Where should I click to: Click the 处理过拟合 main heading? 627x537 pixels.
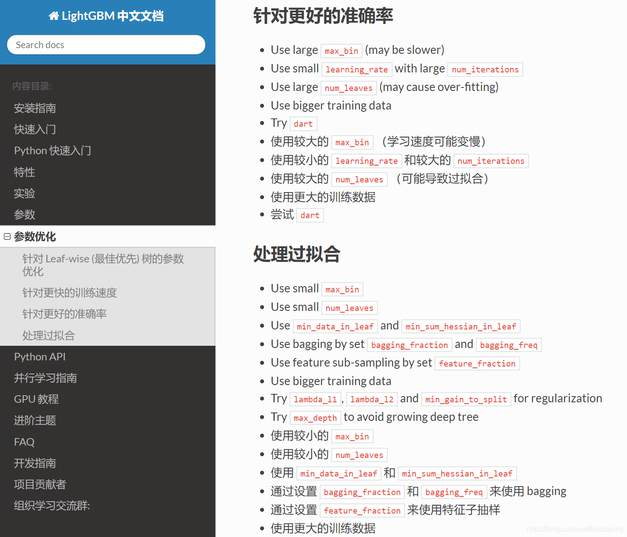(x=297, y=254)
